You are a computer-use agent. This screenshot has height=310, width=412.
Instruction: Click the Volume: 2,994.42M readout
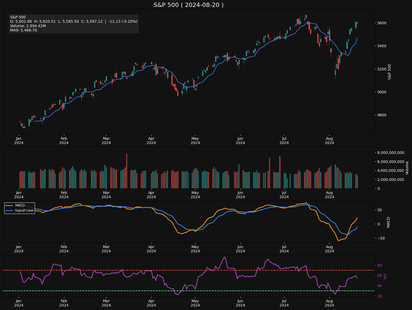click(28, 26)
